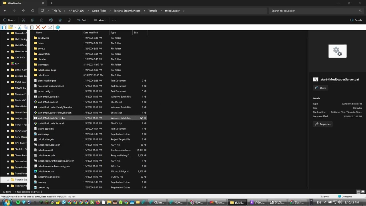Viewport: 366px width, 206px height.
Task: Expand the Team Fortress tree node
Action: tap(8, 173)
